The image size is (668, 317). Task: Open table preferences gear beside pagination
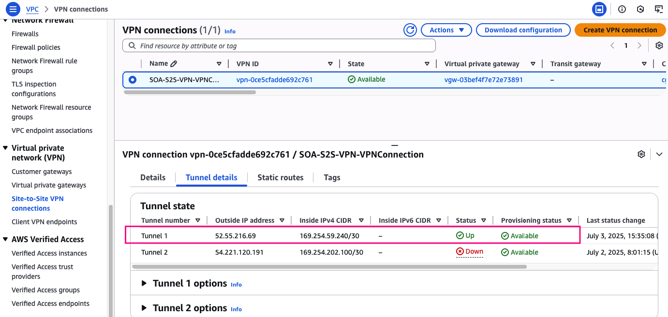tap(659, 45)
